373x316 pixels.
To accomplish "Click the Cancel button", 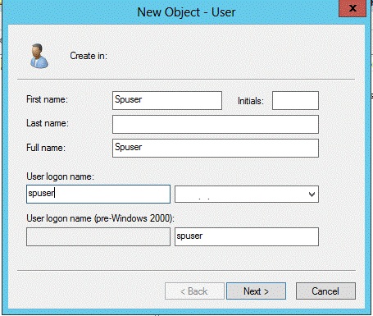I will point(325,291).
